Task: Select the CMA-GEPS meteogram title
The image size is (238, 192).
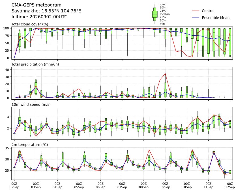Action: pos(37,5)
